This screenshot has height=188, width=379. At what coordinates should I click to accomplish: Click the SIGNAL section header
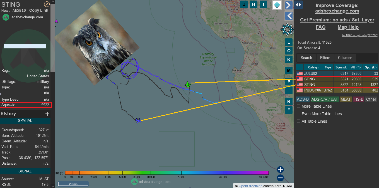(25, 171)
